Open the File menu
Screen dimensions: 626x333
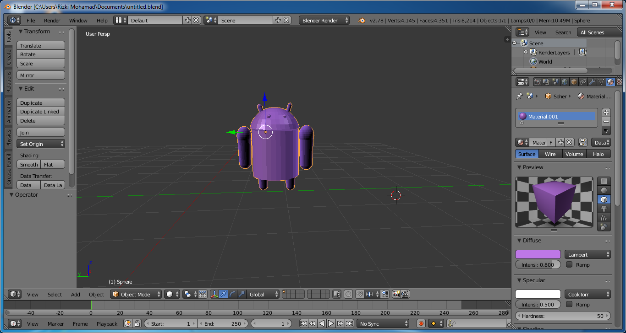pyautogui.click(x=31, y=20)
